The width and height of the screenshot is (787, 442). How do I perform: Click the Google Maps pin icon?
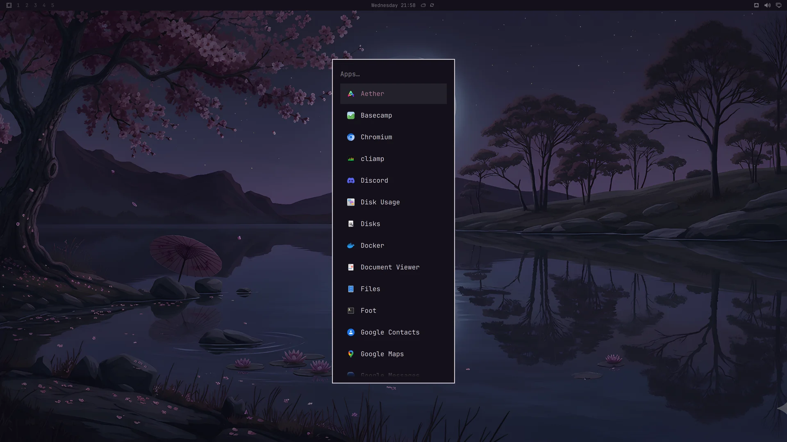(351, 354)
